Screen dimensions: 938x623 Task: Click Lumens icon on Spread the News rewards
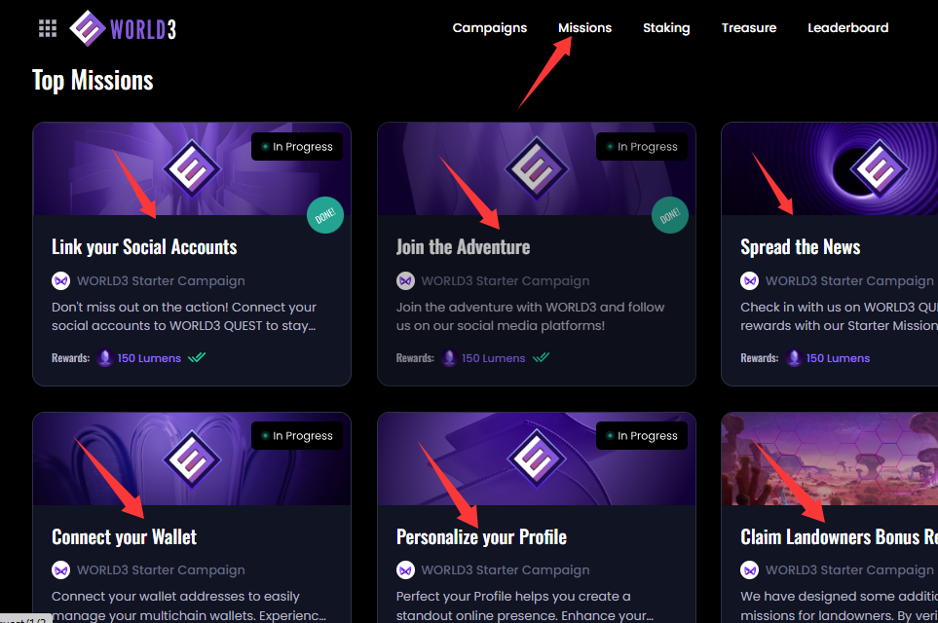coord(794,357)
